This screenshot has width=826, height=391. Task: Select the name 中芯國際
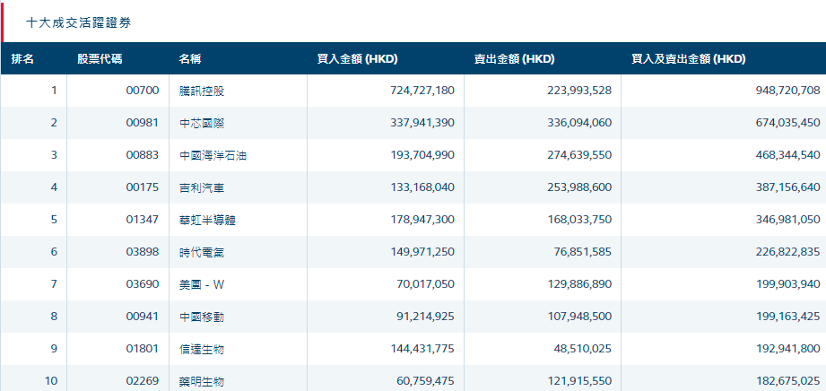coord(202,123)
